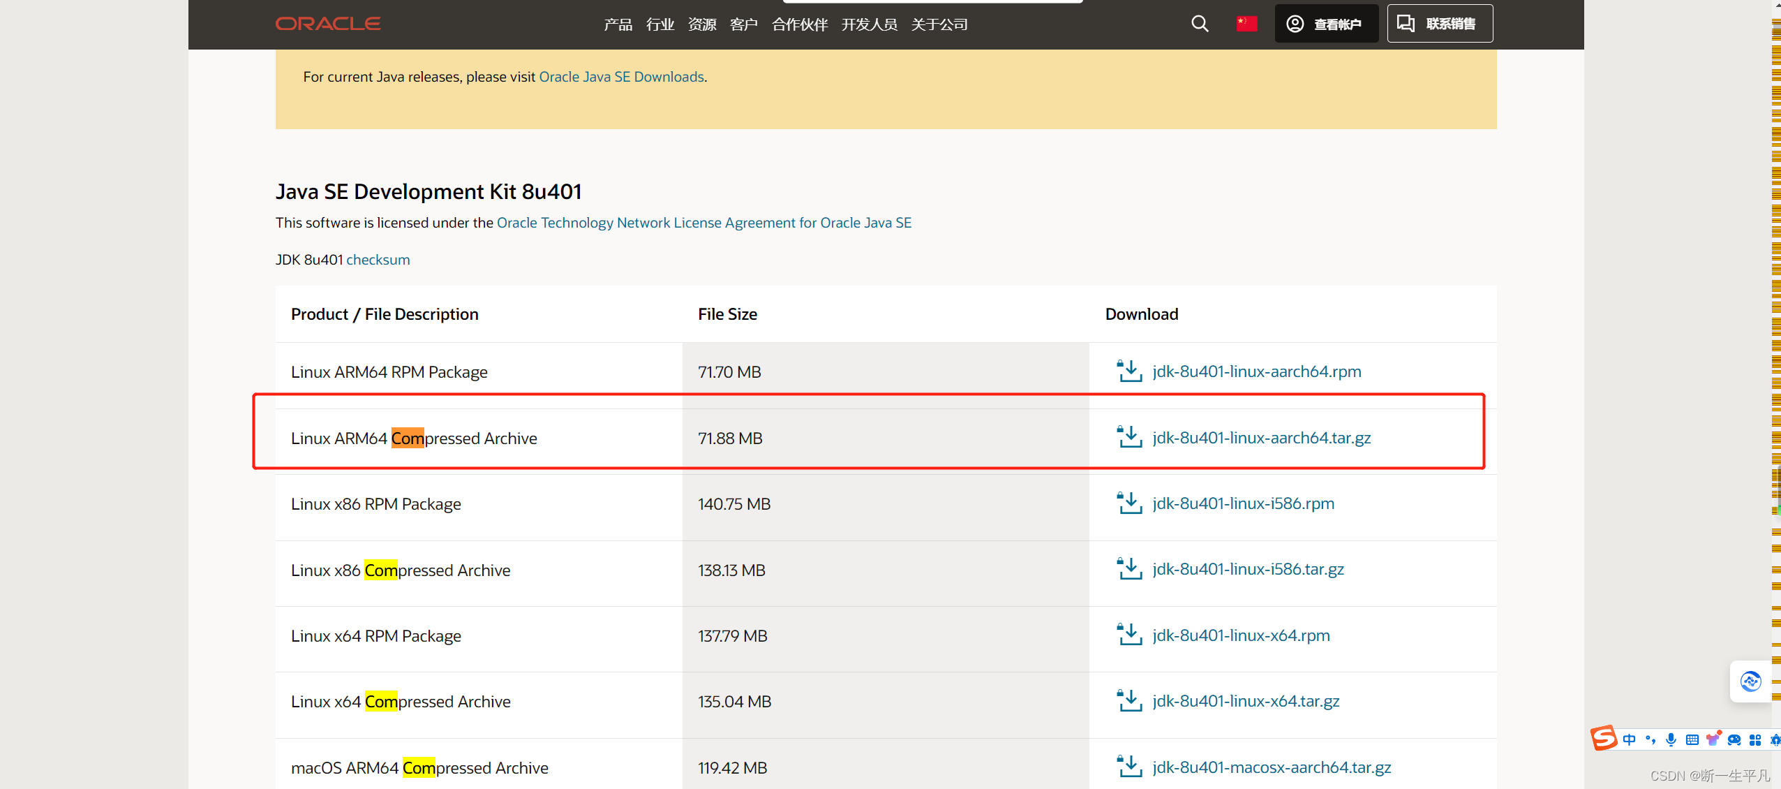The height and width of the screenshot is (789, 1781).
Task: Open the JDK 8u401 checksum link
Action: coord(378,260)
